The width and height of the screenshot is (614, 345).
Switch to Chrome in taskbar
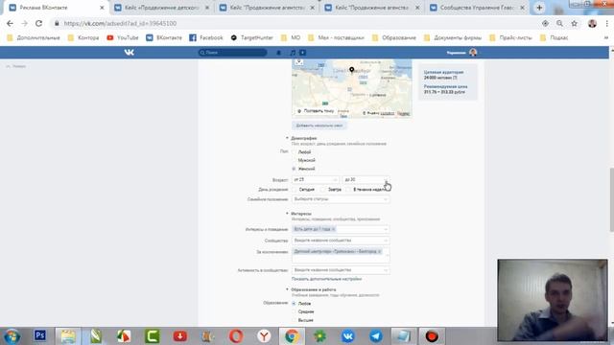[292, 336]
